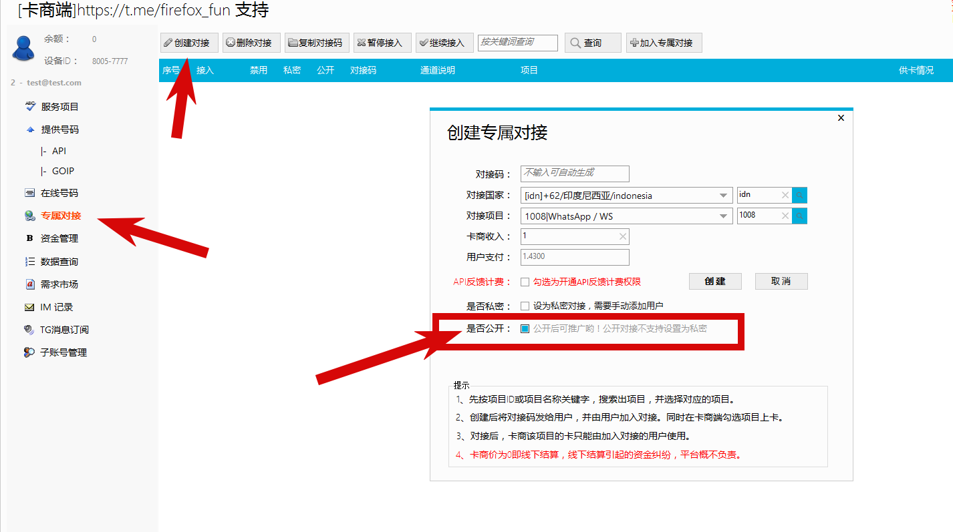Open 提供号码 in the sidebar
Image resolution: width=953 pixels, height=532 pixels.
click(59, 129)
